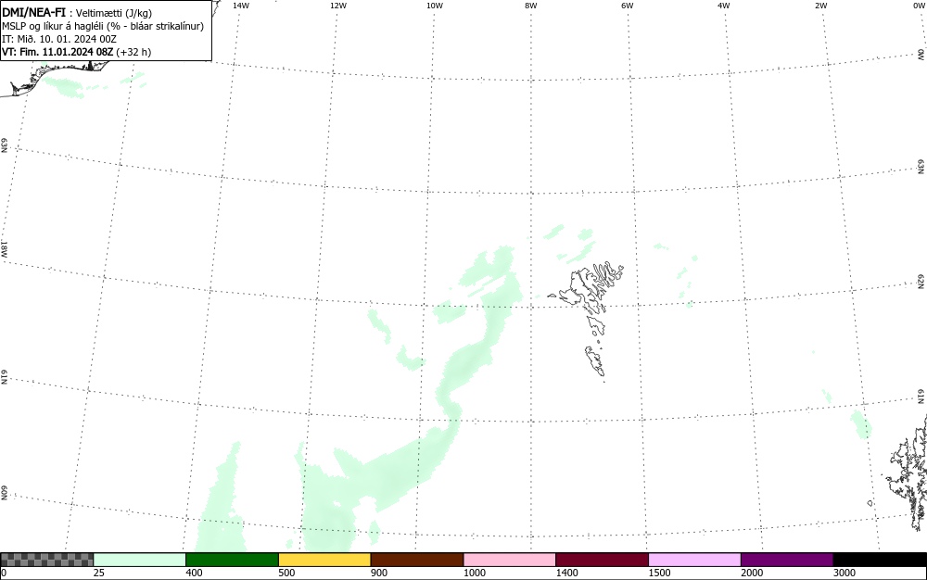Click the '4W' longitude label
The height and width of the screenshot is (580, 927).
point(724,6)
